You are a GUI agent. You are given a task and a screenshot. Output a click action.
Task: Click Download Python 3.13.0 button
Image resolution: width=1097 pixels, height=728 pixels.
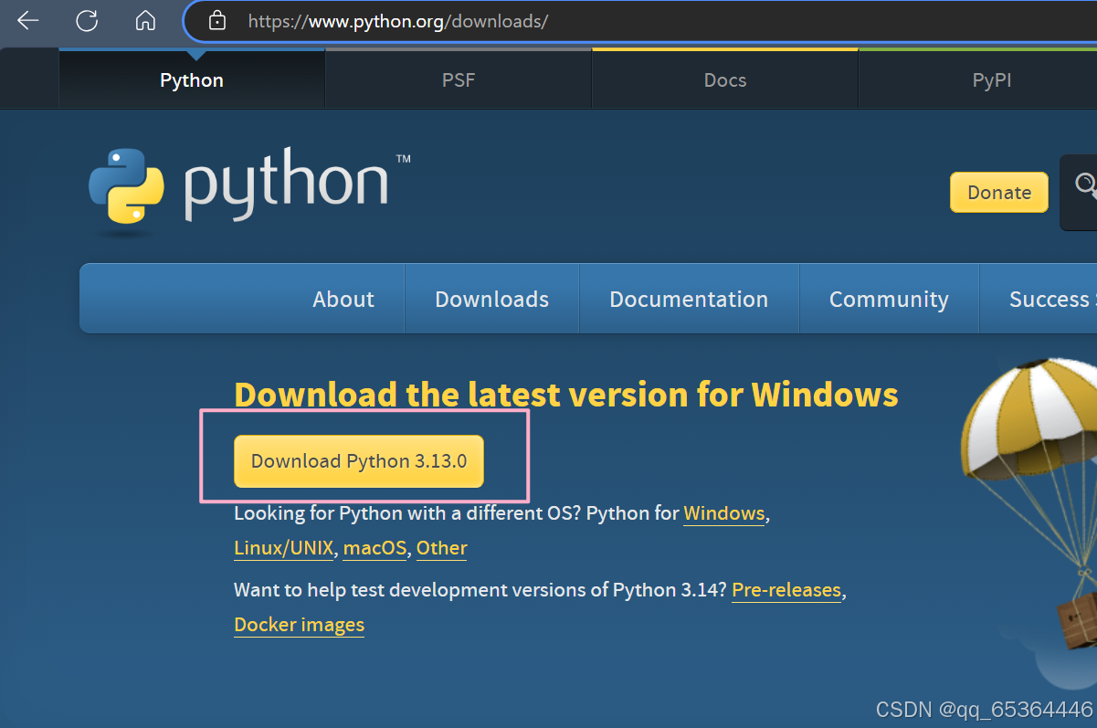point(359,461)
